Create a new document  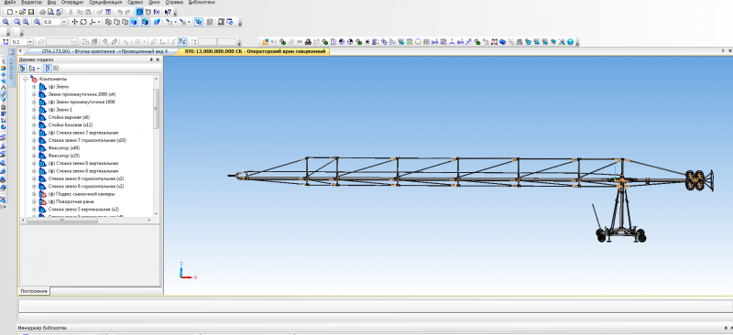coord(10,12)
